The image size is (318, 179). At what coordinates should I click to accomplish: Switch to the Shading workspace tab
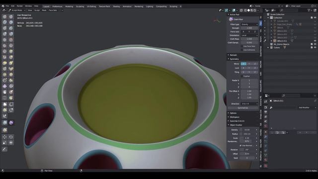116,6
